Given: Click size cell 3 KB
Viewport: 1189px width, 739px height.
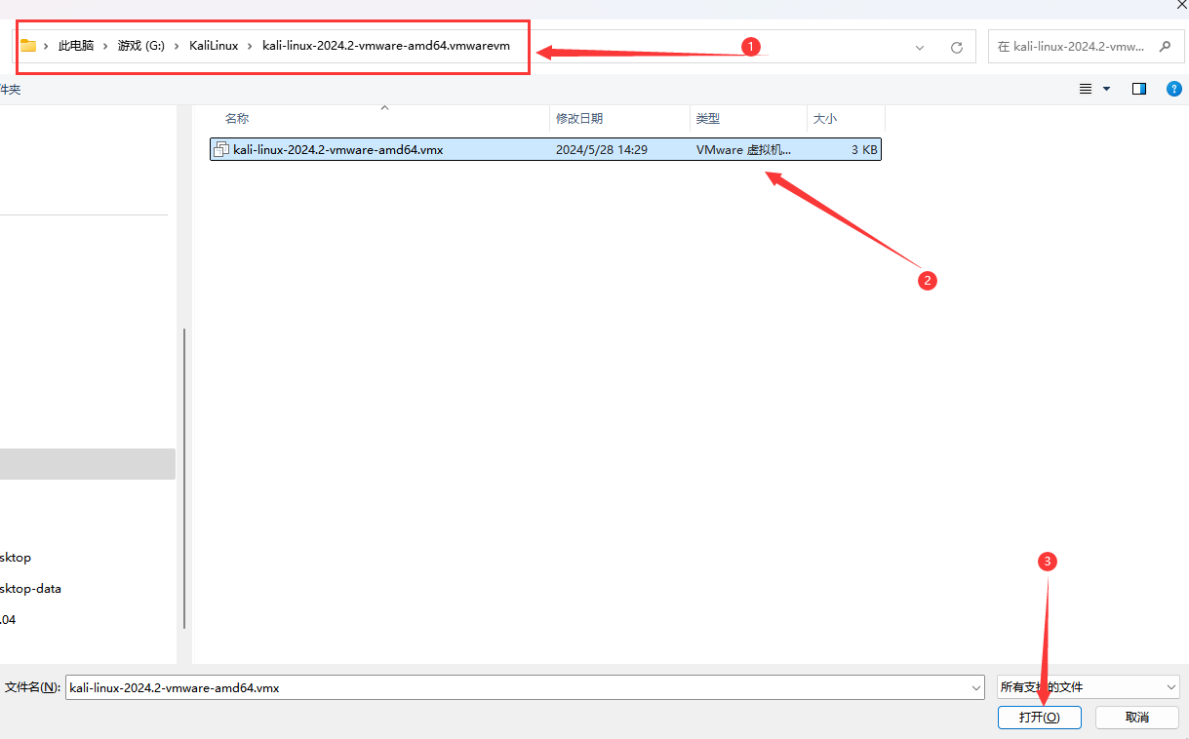Looking at the screenshot, I should pos(864,150).
